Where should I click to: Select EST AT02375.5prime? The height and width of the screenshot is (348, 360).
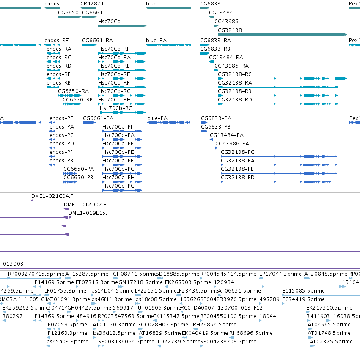pyautogui.click(x=331, y=342)
